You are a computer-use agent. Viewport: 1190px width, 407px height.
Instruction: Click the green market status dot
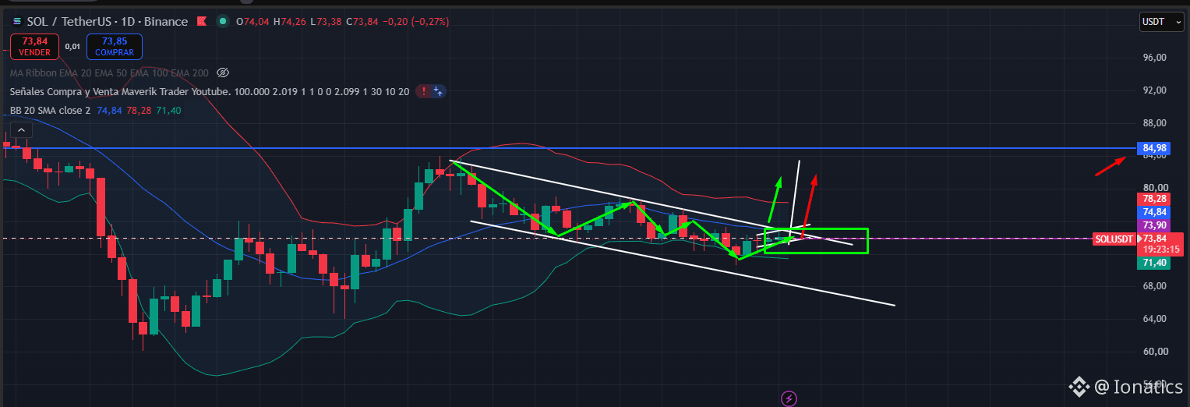point(223,22)
